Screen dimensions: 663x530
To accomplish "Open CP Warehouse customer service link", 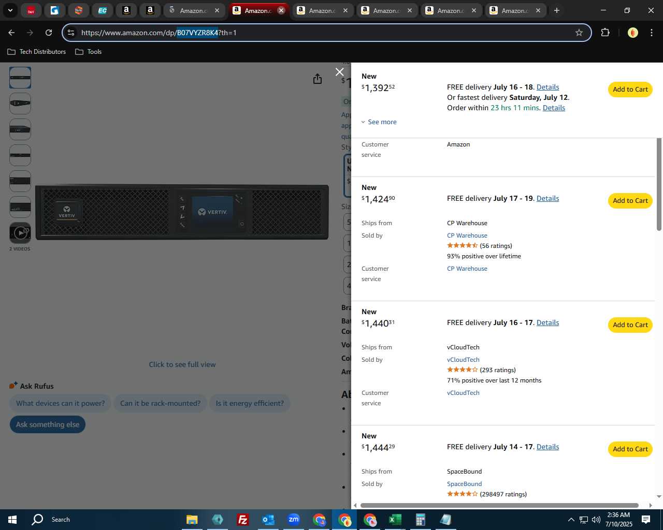I will 467,269.
